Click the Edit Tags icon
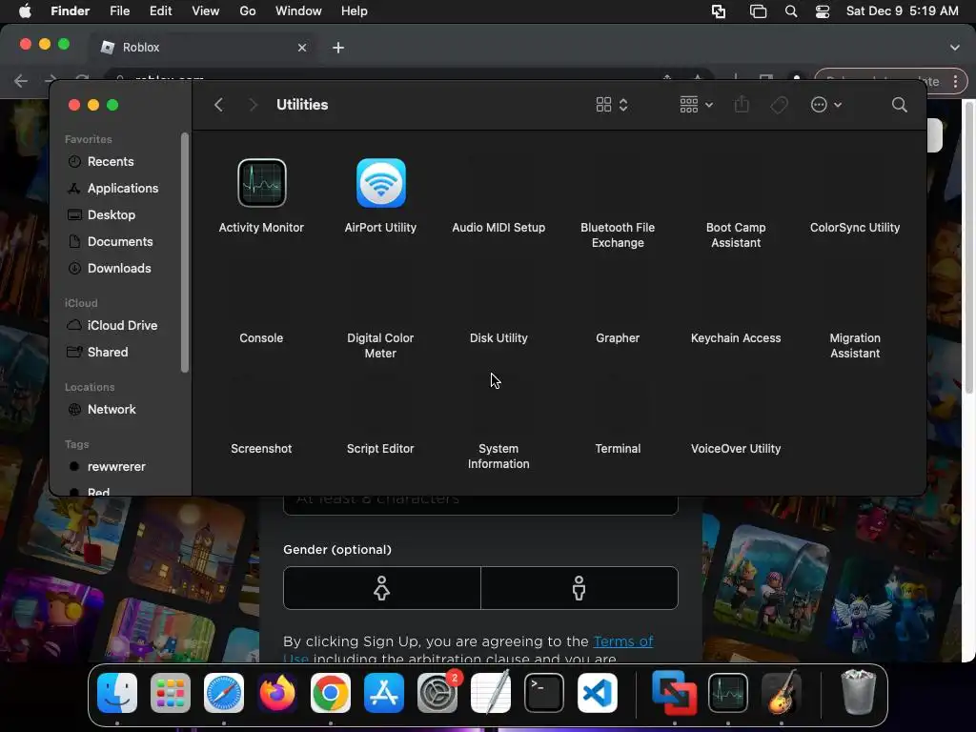This screenshot has height=732, width=976. click(x=779, y=105)
